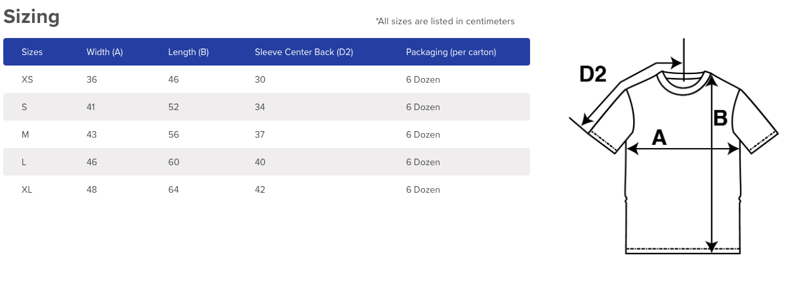Click the sleeve value 30 for XS
The height and width of the screenshot is (291, 803).
tap(260, 79)
